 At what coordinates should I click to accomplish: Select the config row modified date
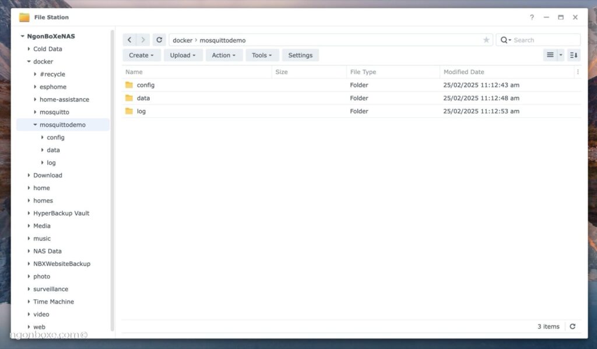pyautogui.click(x=481, y=85)
